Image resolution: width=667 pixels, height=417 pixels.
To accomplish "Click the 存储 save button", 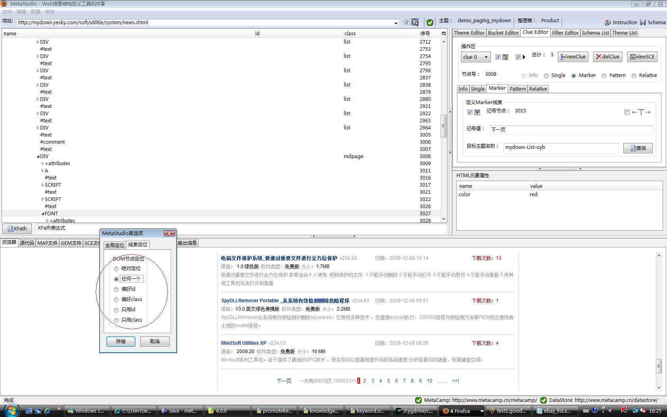I will click(x=121, y=342).
